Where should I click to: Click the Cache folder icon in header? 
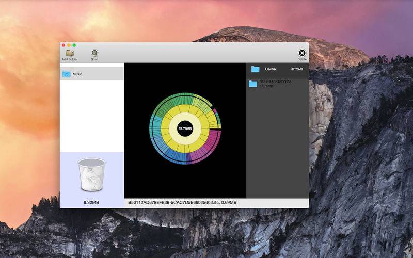click(x=255, y=69)
